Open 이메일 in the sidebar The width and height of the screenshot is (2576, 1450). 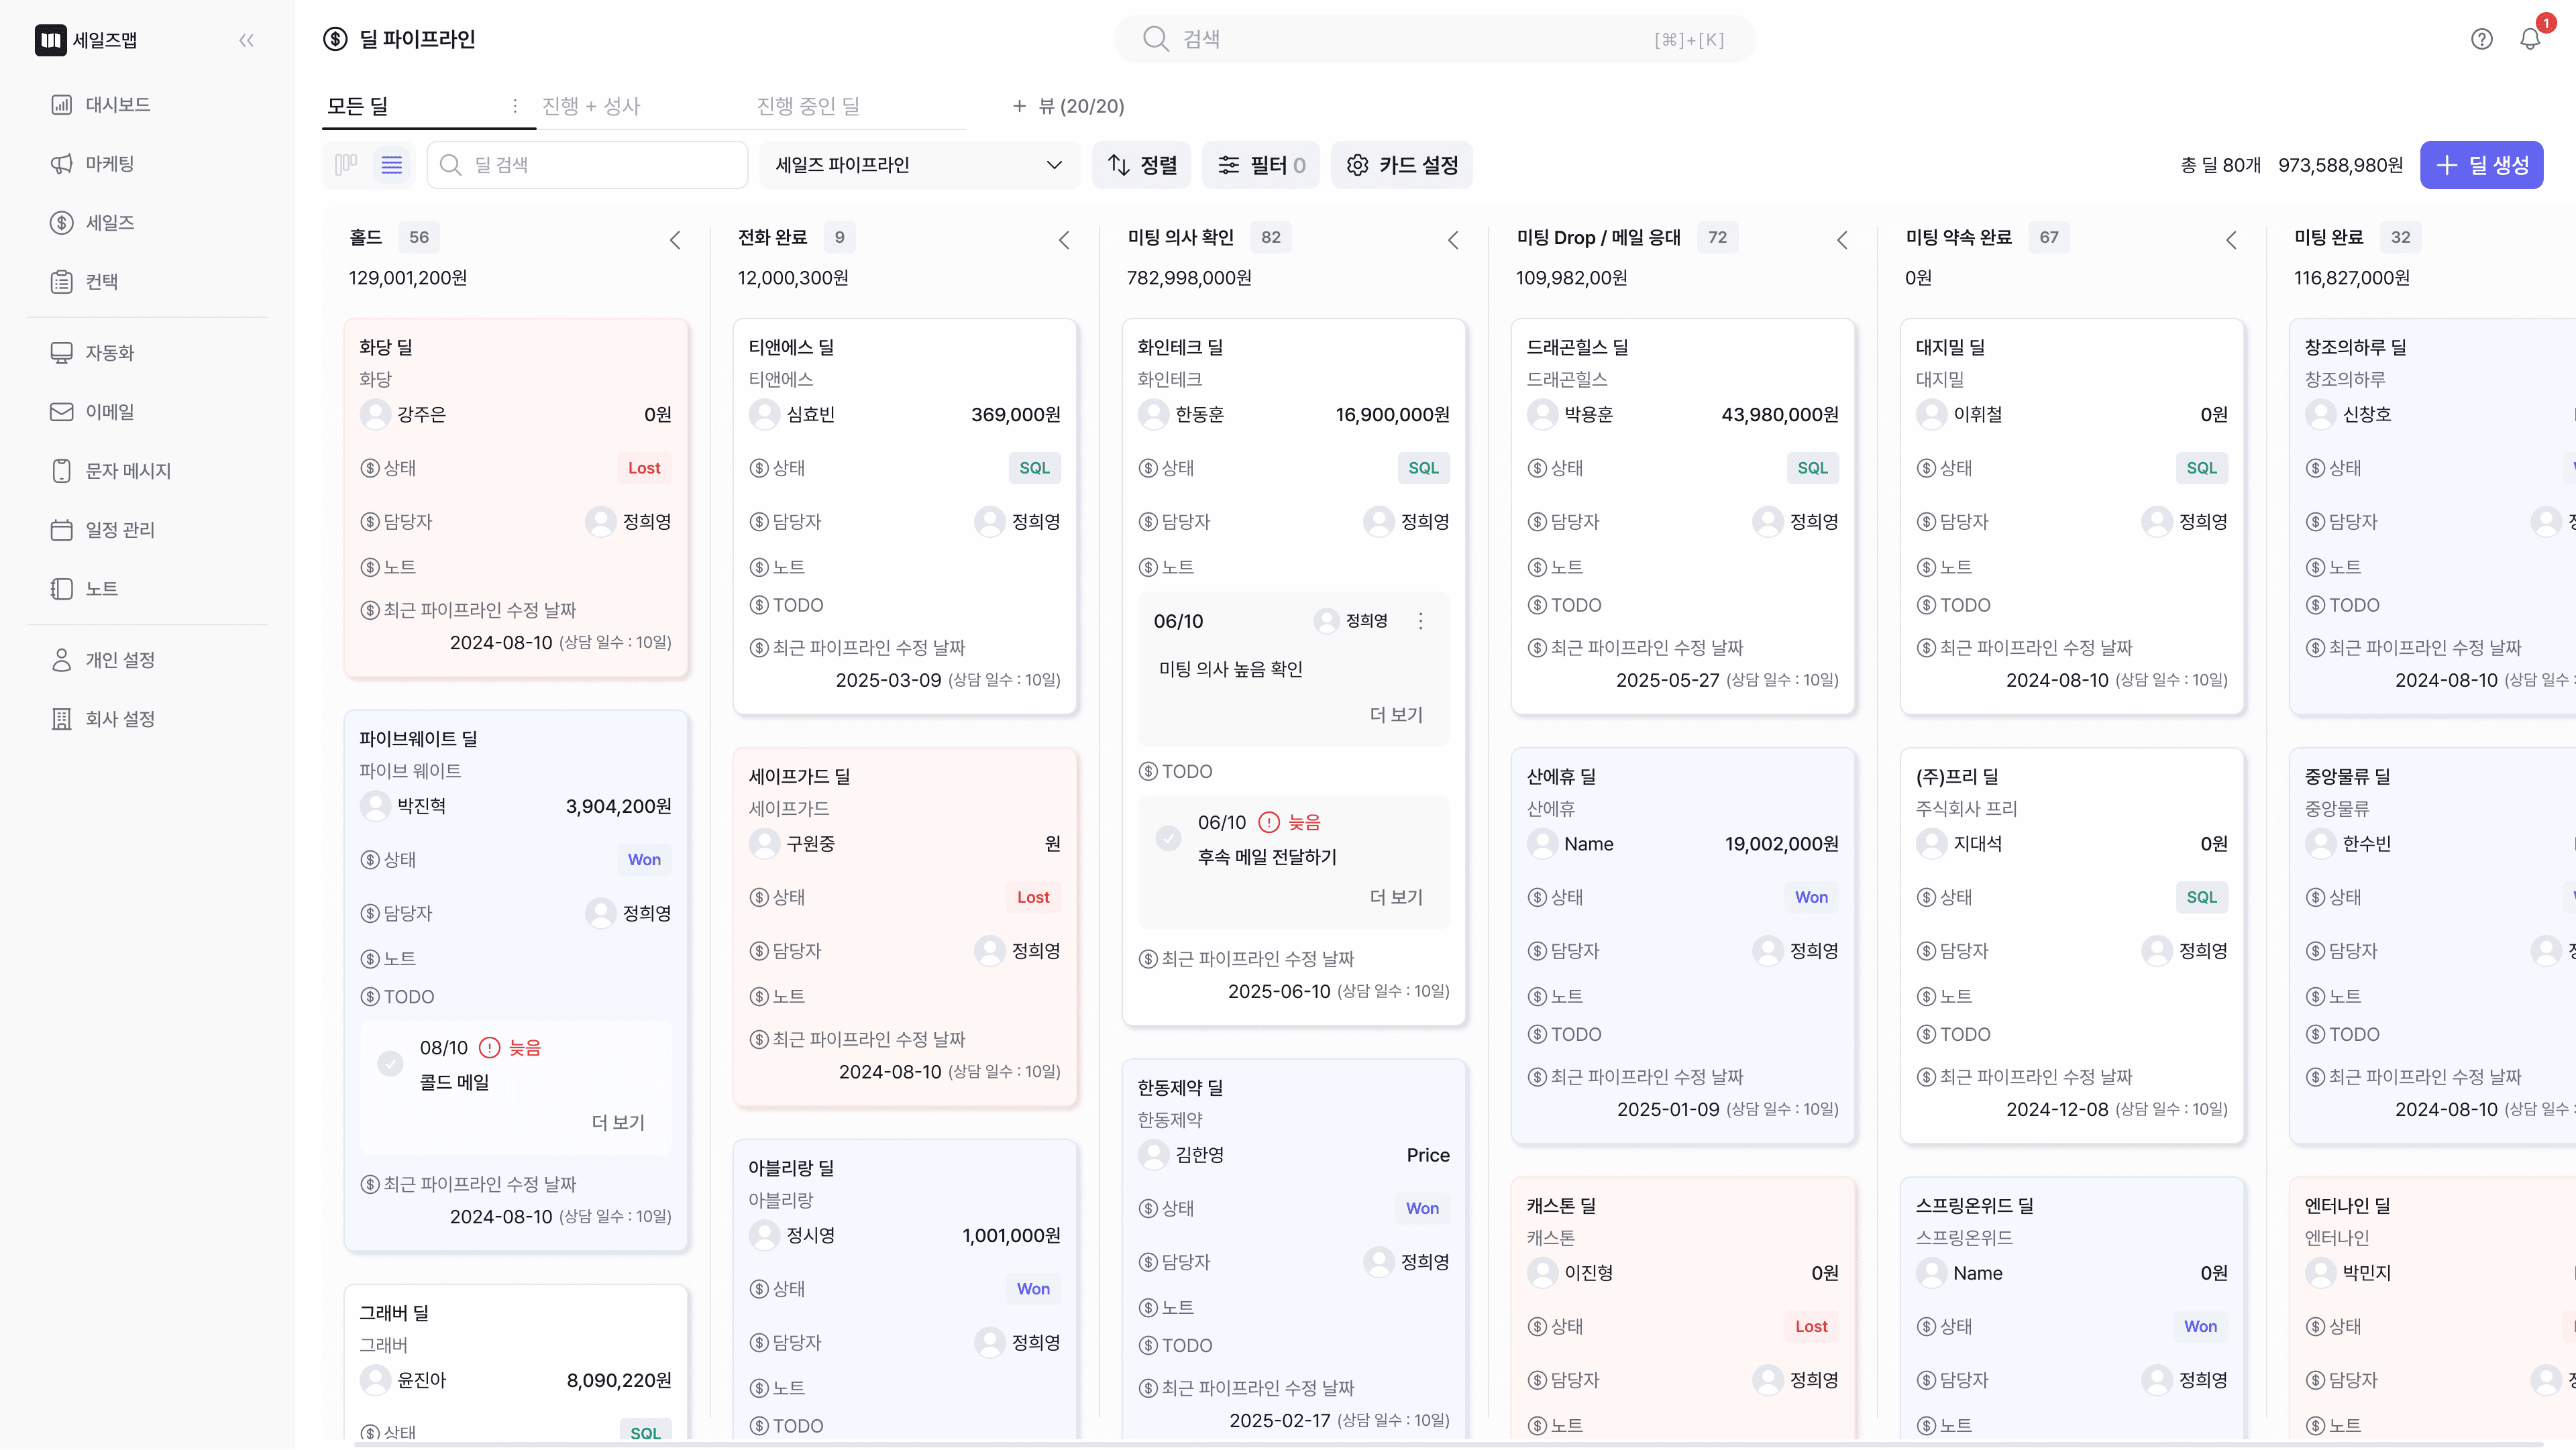[x=92, y=411]
